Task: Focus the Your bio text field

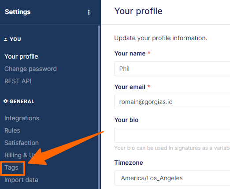Action: tap(172, 135)
